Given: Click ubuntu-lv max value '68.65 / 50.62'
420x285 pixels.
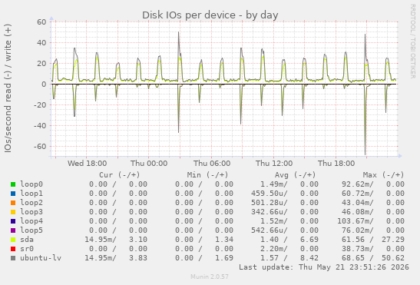Looking at the screenshot, I should [373, 257].
